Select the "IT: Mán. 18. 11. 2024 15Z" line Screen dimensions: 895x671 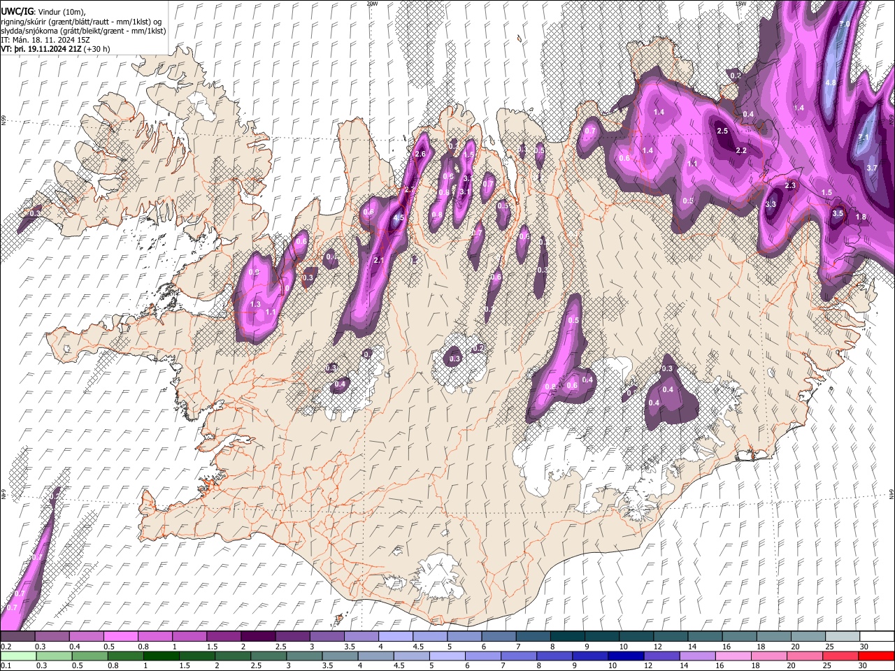pos(45,40)
